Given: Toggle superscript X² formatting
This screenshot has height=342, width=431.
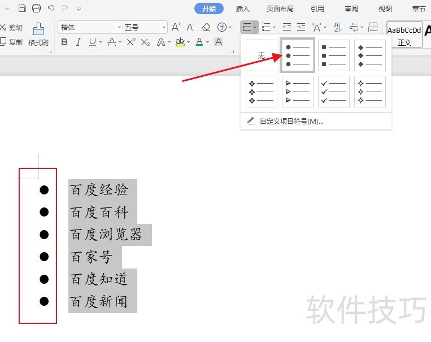Looking at the screenshot, I should [x=131, y=42].
